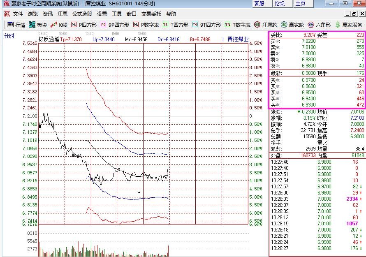
Task: Click the 委比 9.20% value
Action: [x=309, y=35]
